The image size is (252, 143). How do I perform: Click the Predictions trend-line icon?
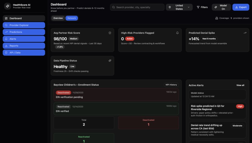tap(6, 32)
